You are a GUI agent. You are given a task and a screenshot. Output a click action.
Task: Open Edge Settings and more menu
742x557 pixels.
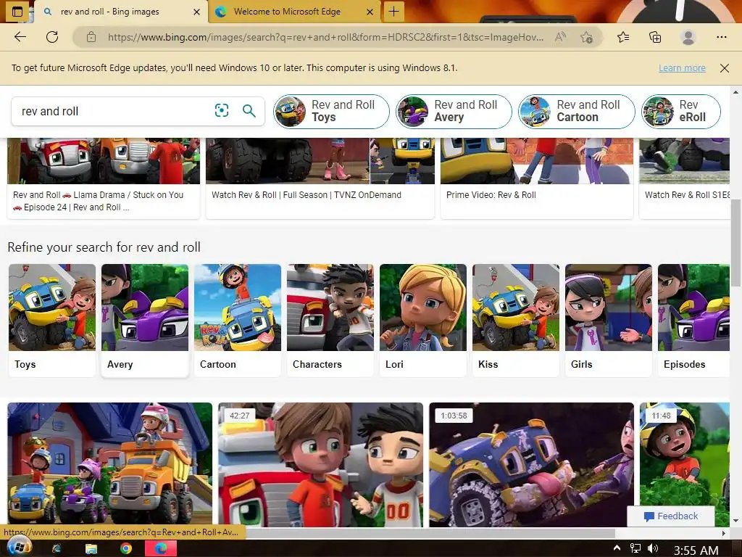pos(721,37)
